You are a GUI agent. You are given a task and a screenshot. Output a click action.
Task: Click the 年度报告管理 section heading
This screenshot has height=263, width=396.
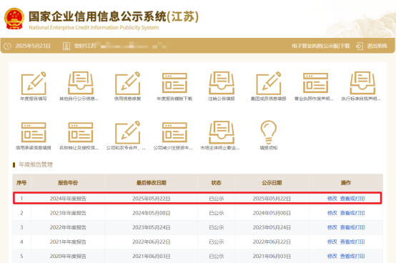[36, 165]
